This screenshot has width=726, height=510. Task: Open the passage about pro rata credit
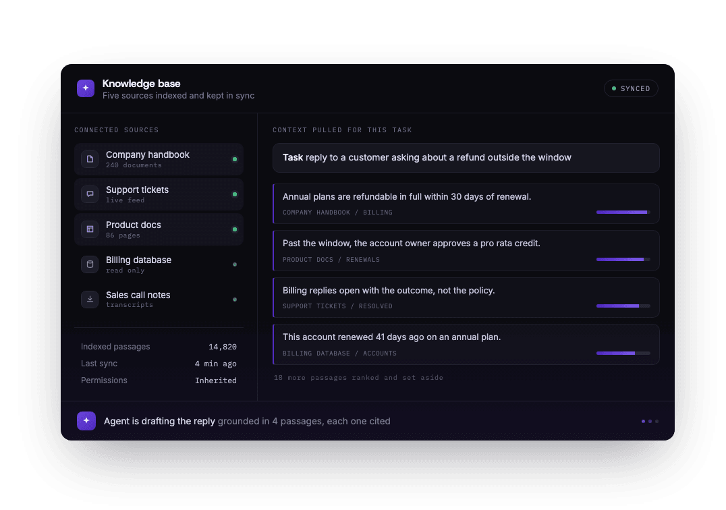pos(466,250)
